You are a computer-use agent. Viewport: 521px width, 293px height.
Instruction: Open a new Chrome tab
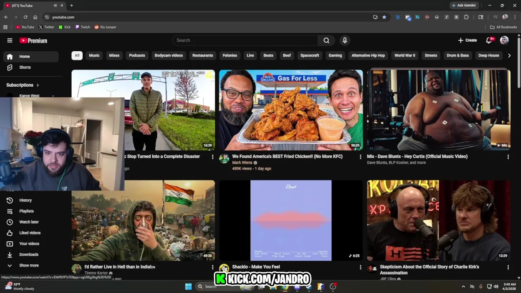click(72, 5)
